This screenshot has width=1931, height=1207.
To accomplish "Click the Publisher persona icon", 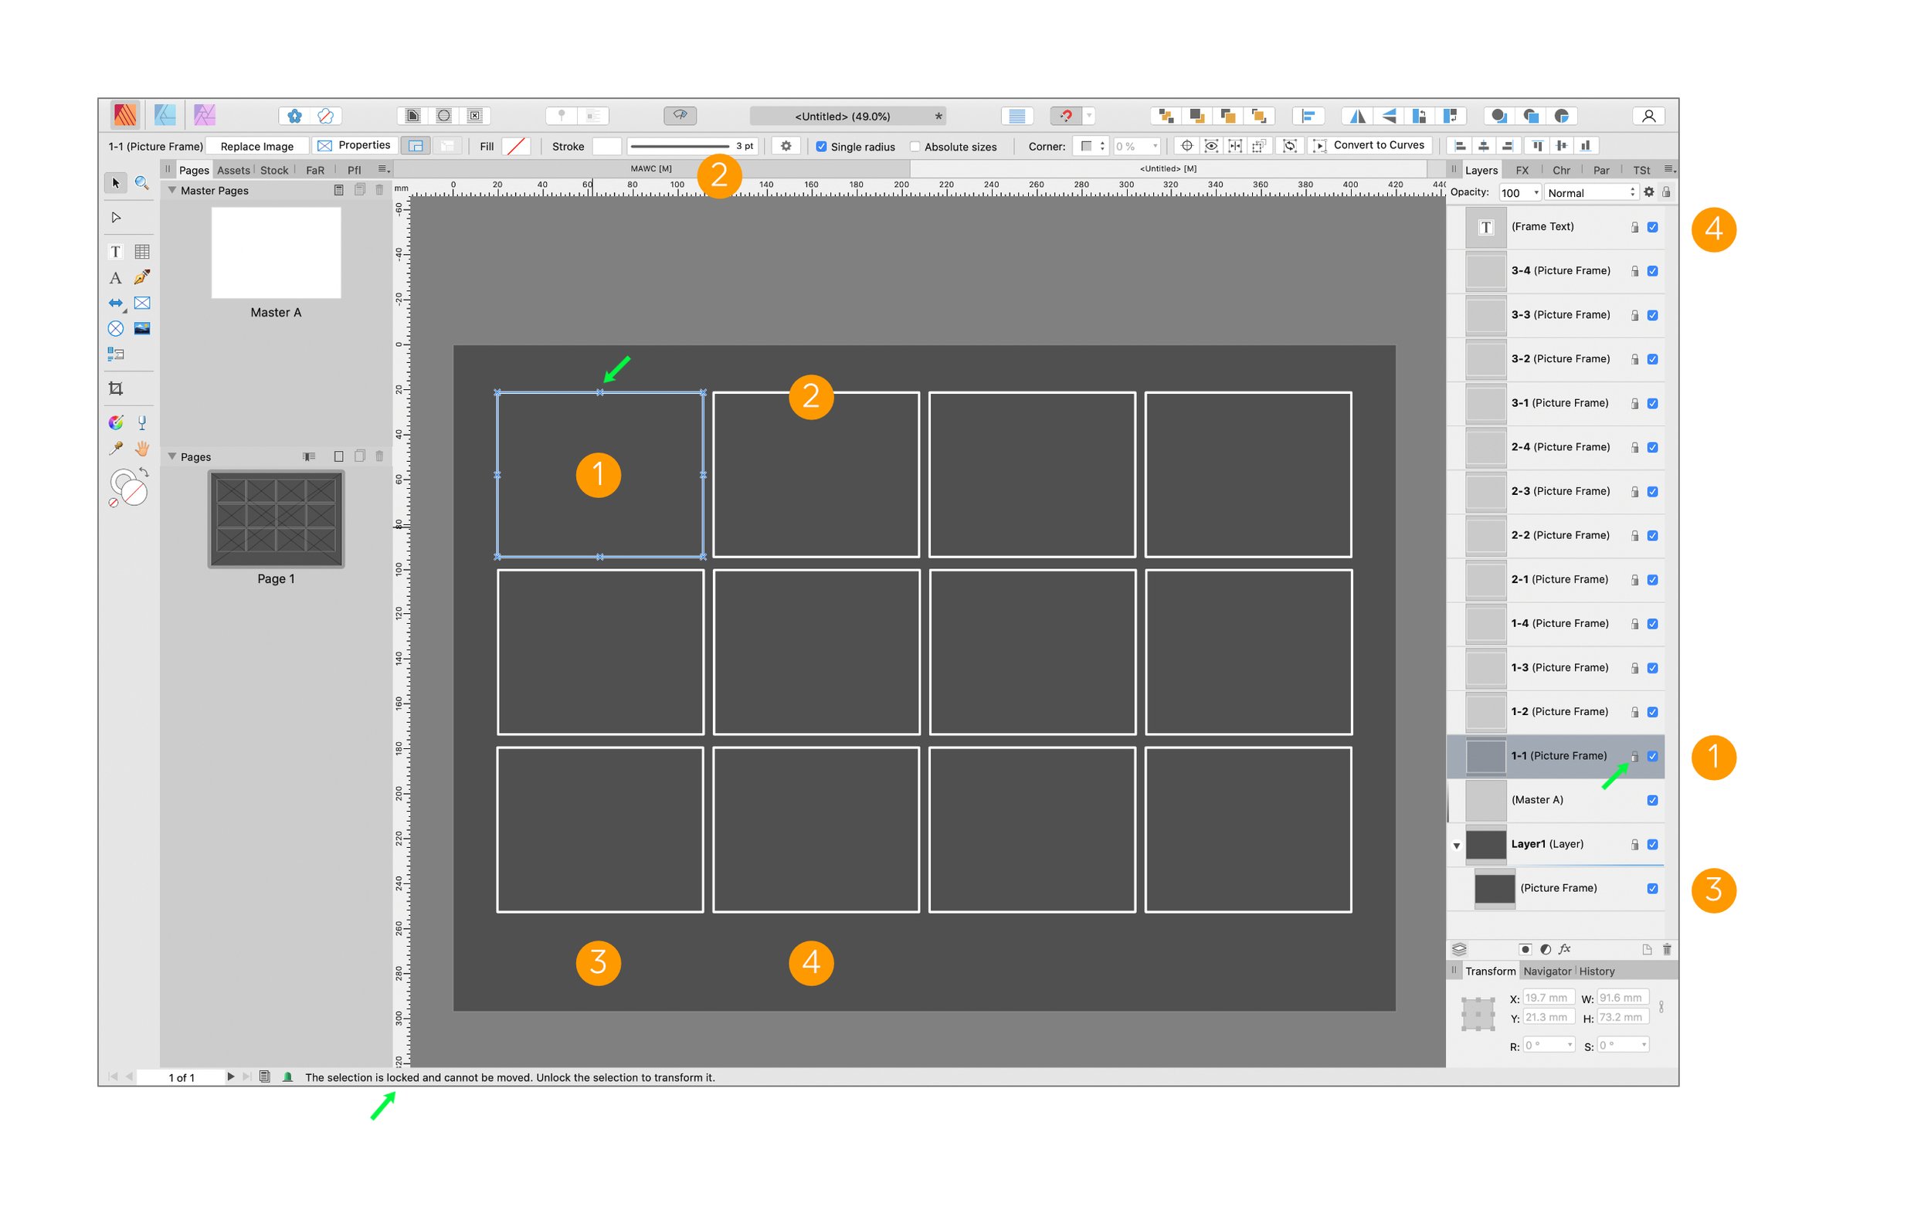I will click(124, 115).
